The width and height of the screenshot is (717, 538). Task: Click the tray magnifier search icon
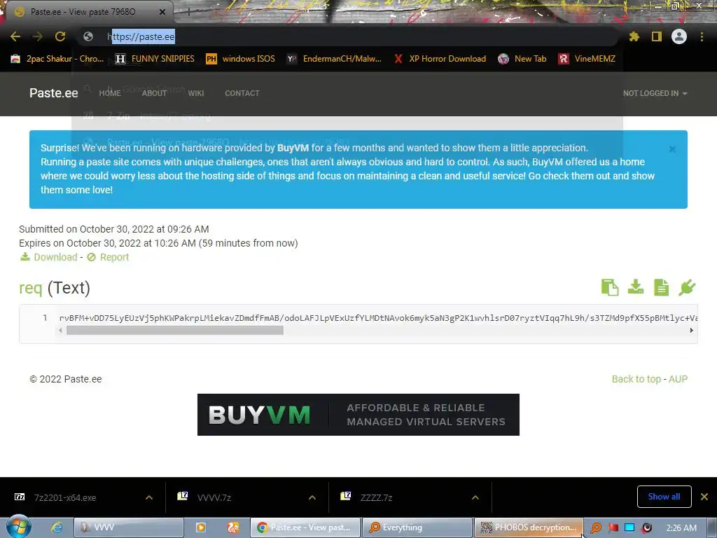point(596,527)
